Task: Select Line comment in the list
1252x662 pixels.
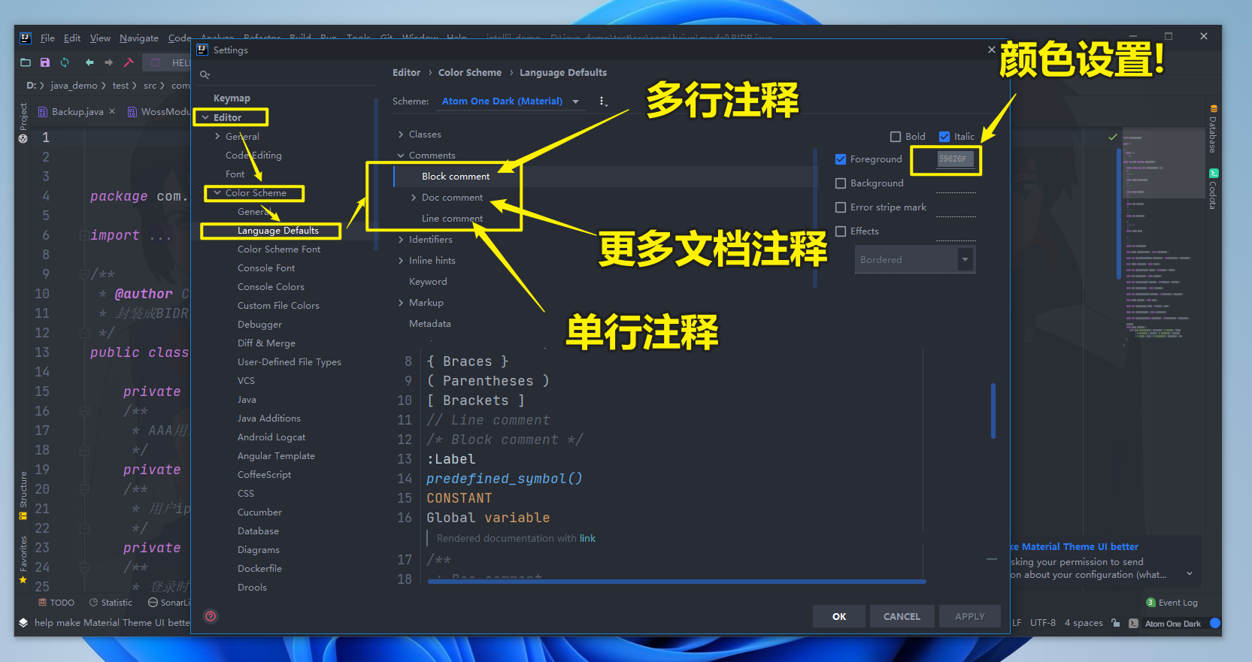Action: (452, 219)
